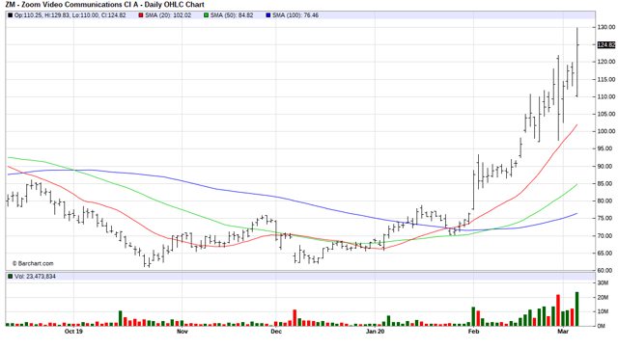This screenshot has width=618, height=348.
Task: Click the 120.00 price axis label
Action: point(606,62)
